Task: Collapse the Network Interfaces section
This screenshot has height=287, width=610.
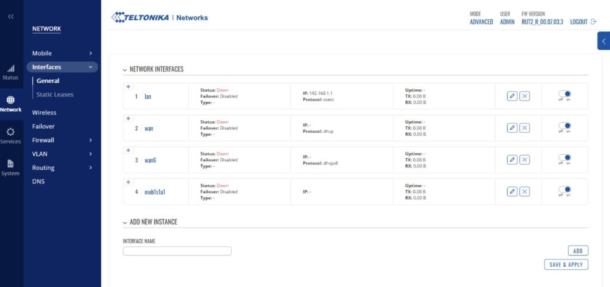Action: 125,70
